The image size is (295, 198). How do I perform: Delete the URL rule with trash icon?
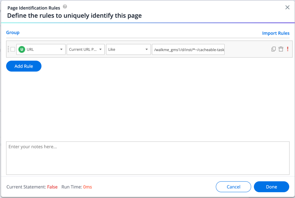coord(281,49)
